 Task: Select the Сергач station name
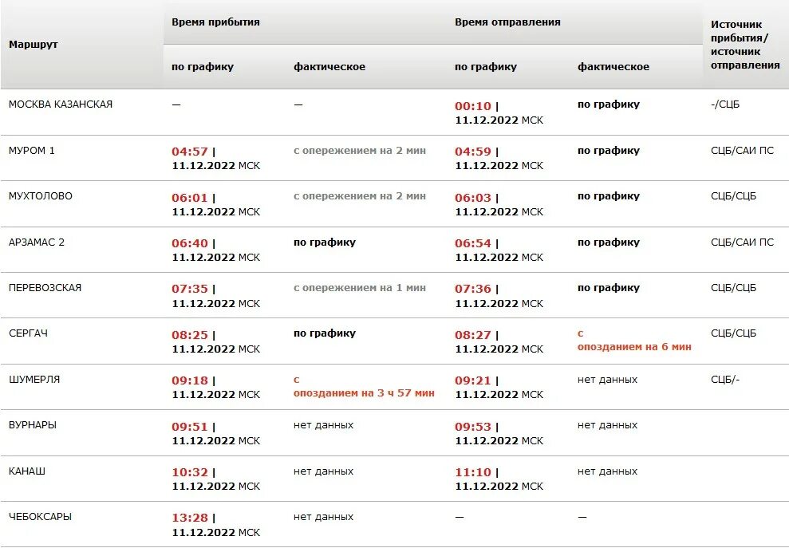tap(29, 333)
